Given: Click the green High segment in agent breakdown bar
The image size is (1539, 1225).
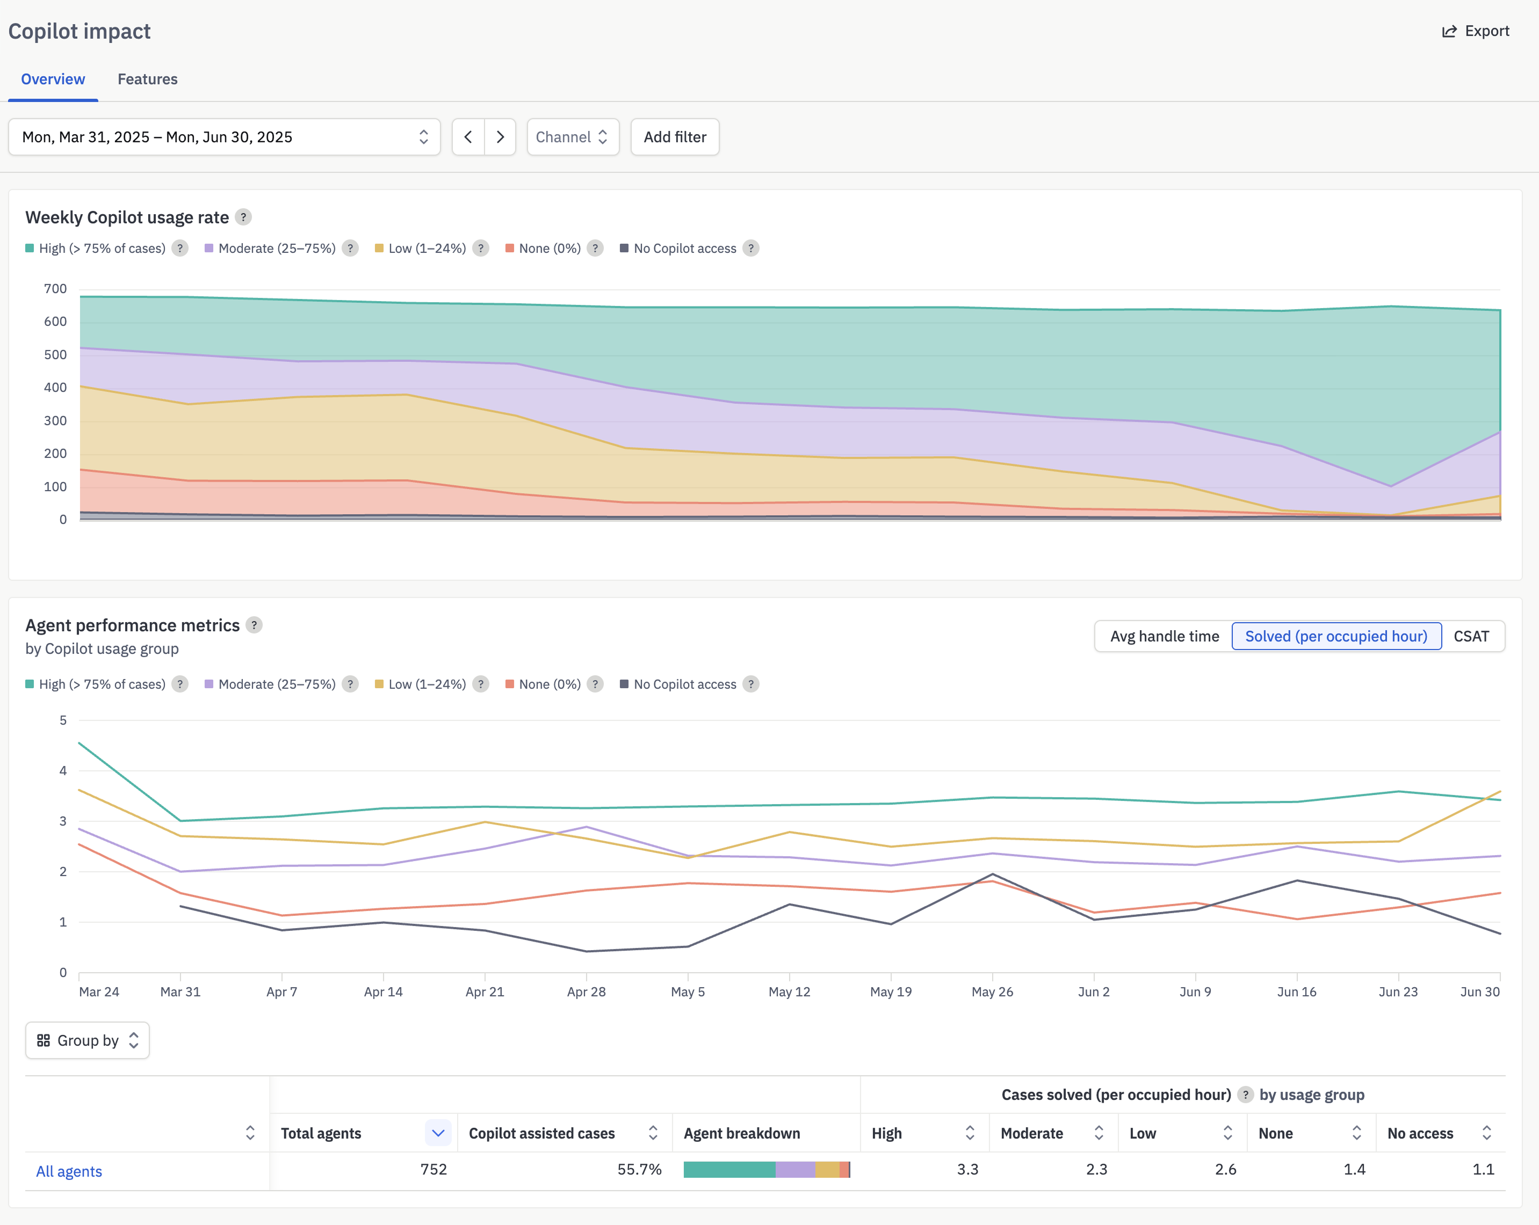Looking at the screenshot, I should point(729,1170).
